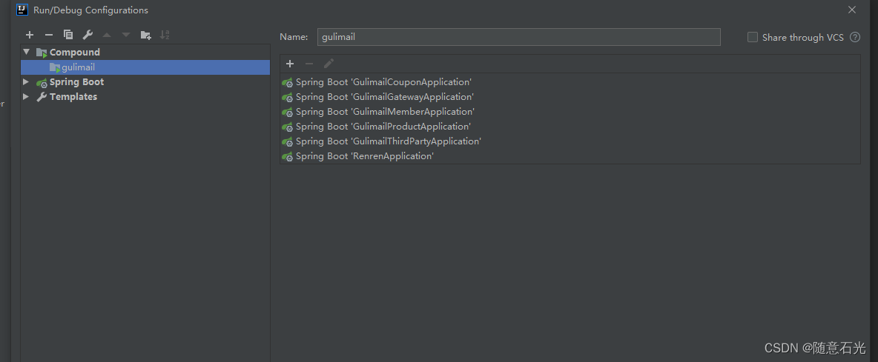Screen dimensions: 878x362
Task: Click Spring Boot icon in tree
Action: (x=42, y=82)
